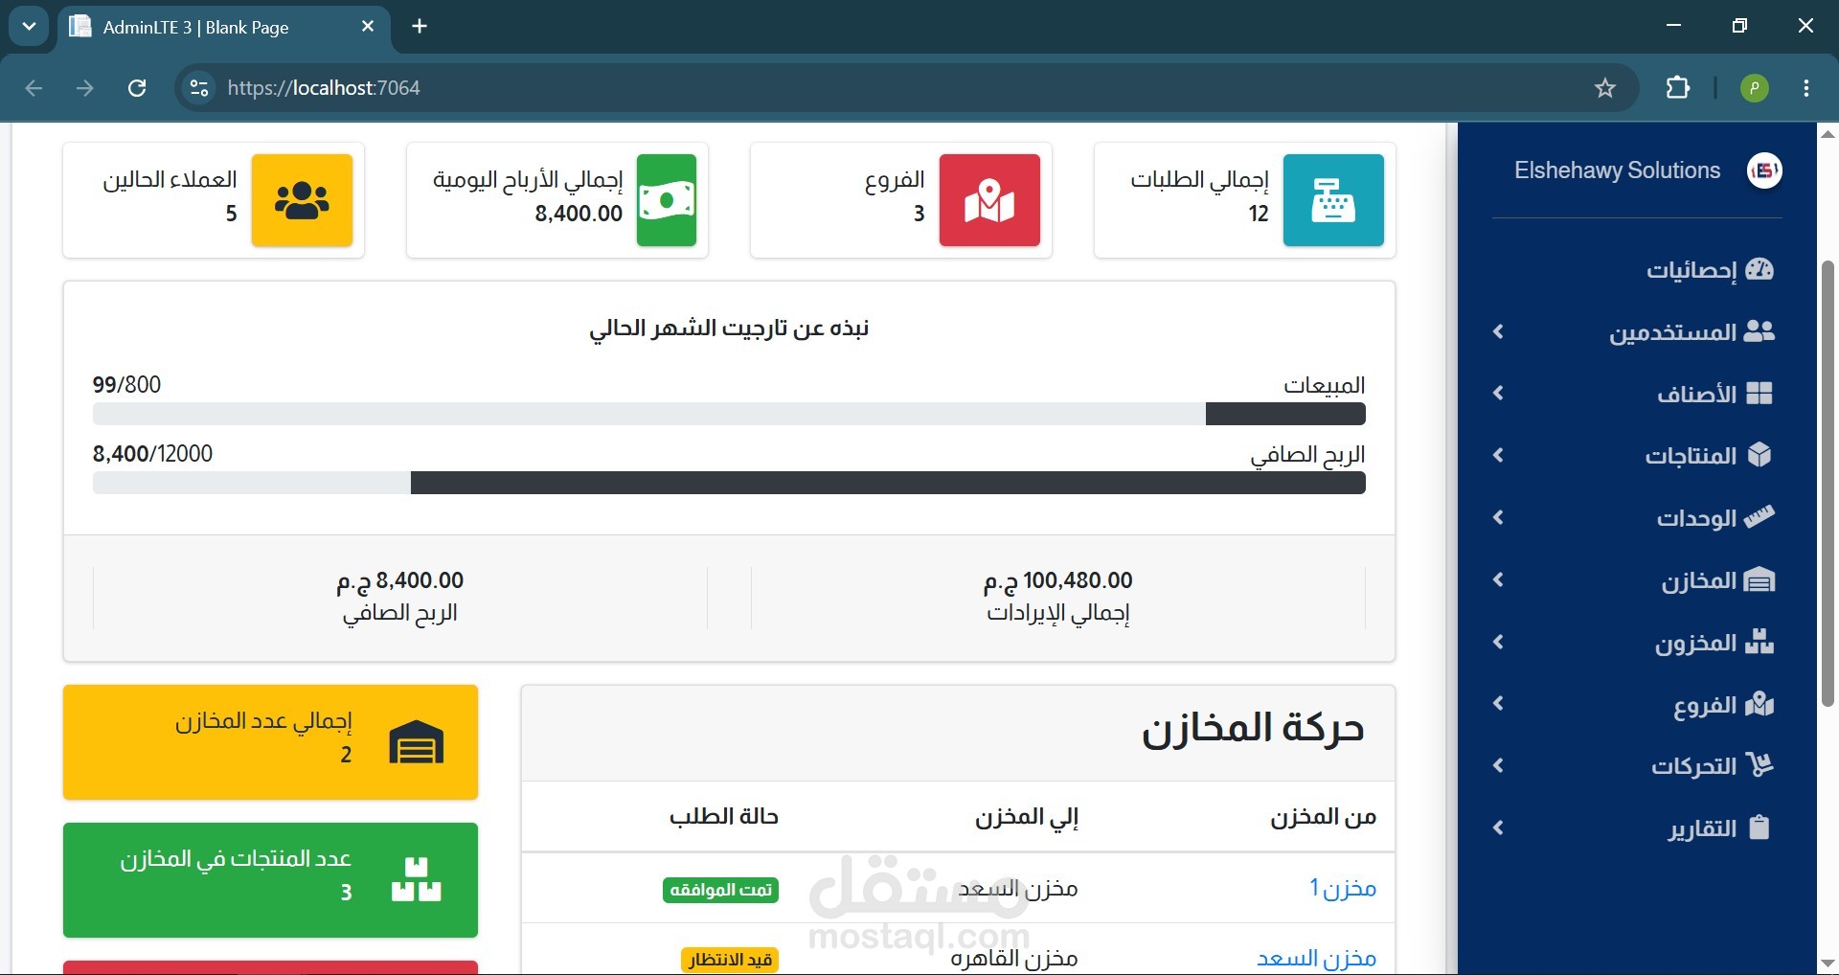
Task: Click the yellow إجمالي عدد المخازن info box
Action: [x=270, y=742]
